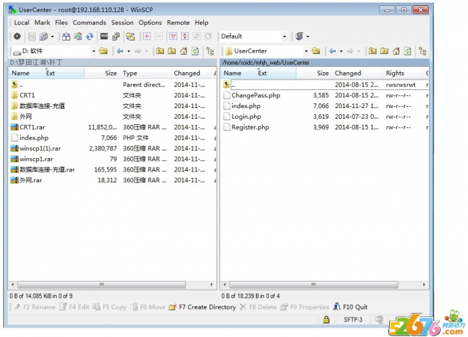Refresh the local panel
This screenshot has height=337, width=468.
point(195,51)
